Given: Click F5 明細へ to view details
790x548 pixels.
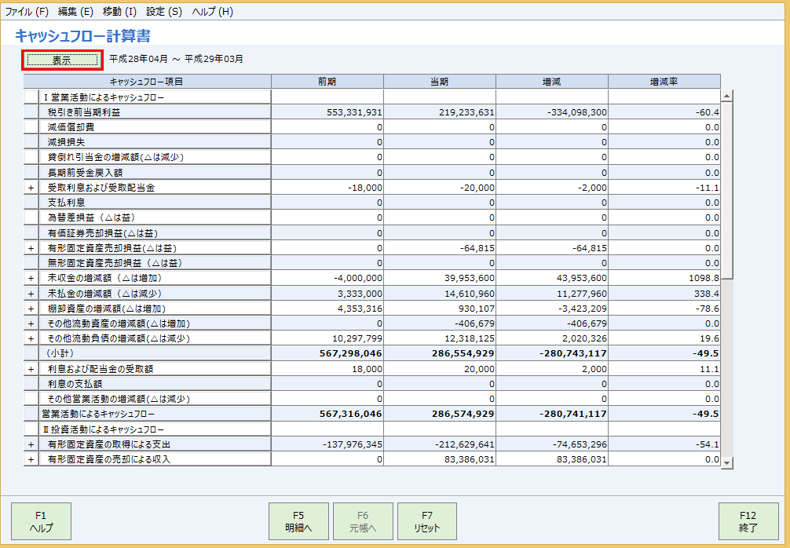Looking at the screenshot, I should coord(299,521).
